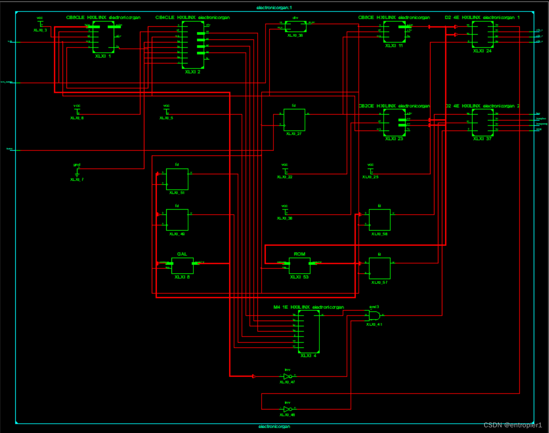This screenshot has height=433, width=549.
Task: Select the D2_4E decoder block XLXI_24
Action: [483, 35]
